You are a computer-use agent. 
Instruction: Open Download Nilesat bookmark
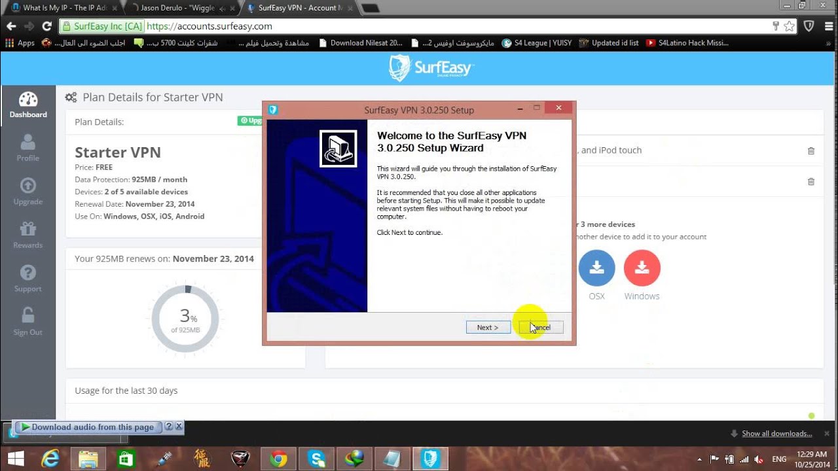click(x=361, y=43)
